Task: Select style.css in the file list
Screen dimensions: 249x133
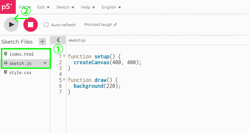Action: click(20, 72)
